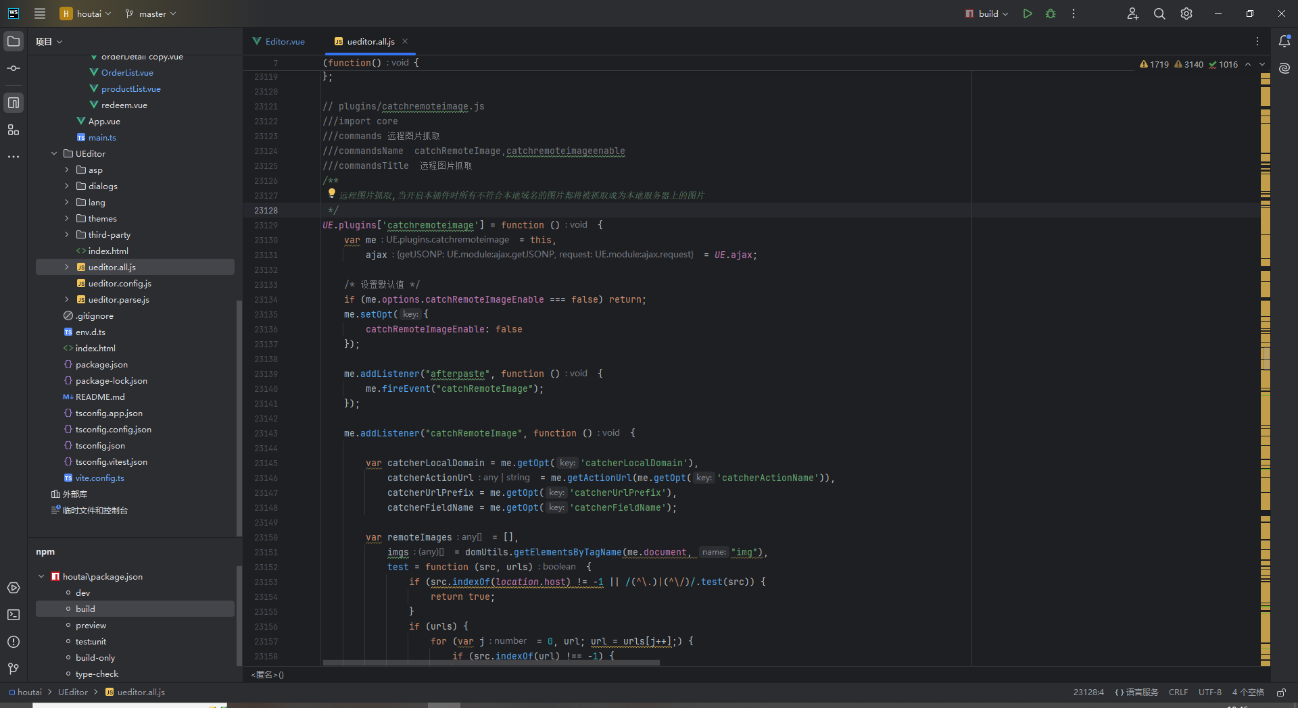This screenshot has height=708, width=1298.
Task: Open the Project tool window
Action: pyautogui.click(x=14, y=41)
